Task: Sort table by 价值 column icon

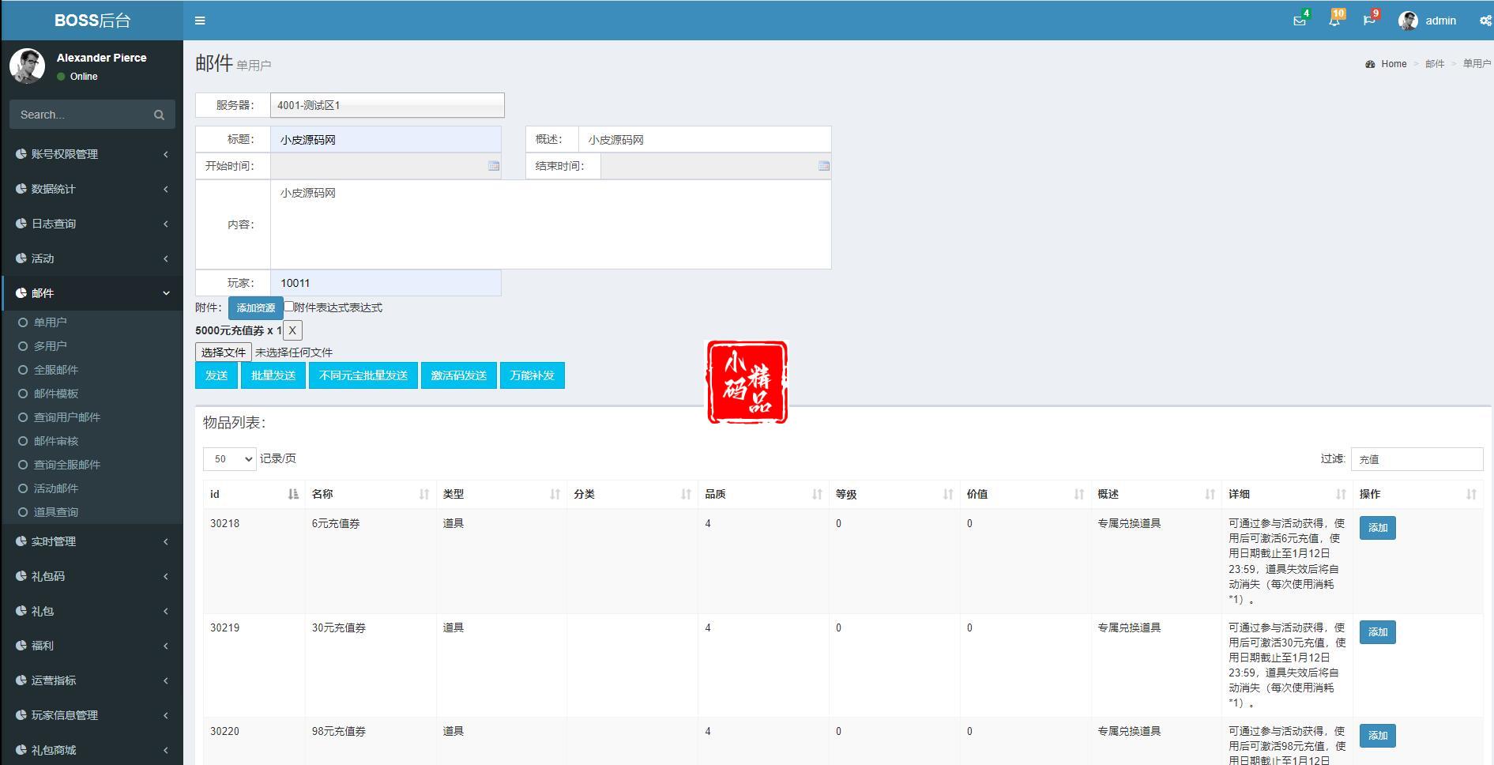Action: click(x=1079, y=494)
